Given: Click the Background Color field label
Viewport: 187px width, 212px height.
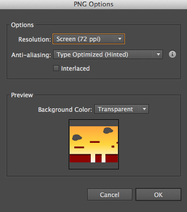Looking at the screenshot, I should tap(65, 110).
